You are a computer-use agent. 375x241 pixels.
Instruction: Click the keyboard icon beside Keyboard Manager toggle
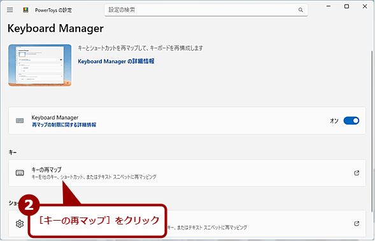pos(20,121)
